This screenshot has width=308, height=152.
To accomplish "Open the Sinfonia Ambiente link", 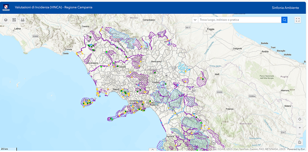I will tap(285, 8).
